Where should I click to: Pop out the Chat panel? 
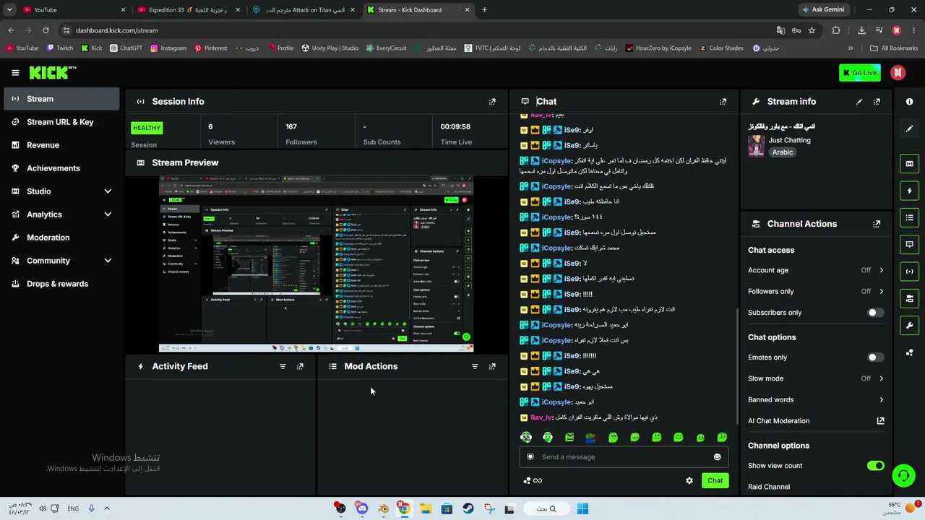pyautogui.click(x=723, y=102)
